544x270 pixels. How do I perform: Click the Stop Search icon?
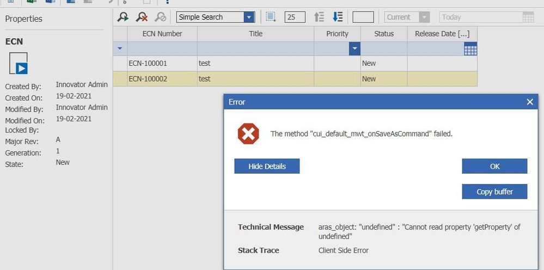160,17
